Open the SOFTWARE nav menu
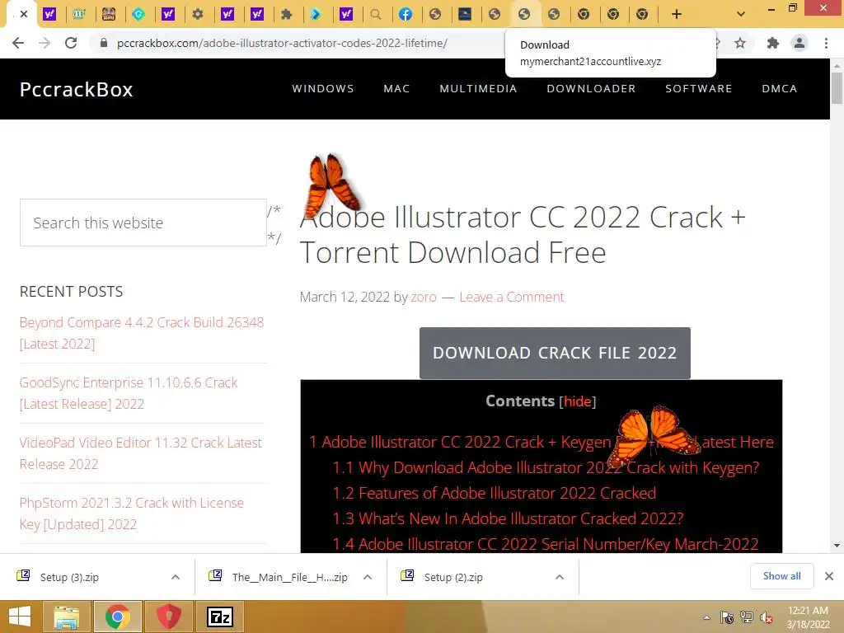This screenshot has width=844, height=633. pos(699,89)
